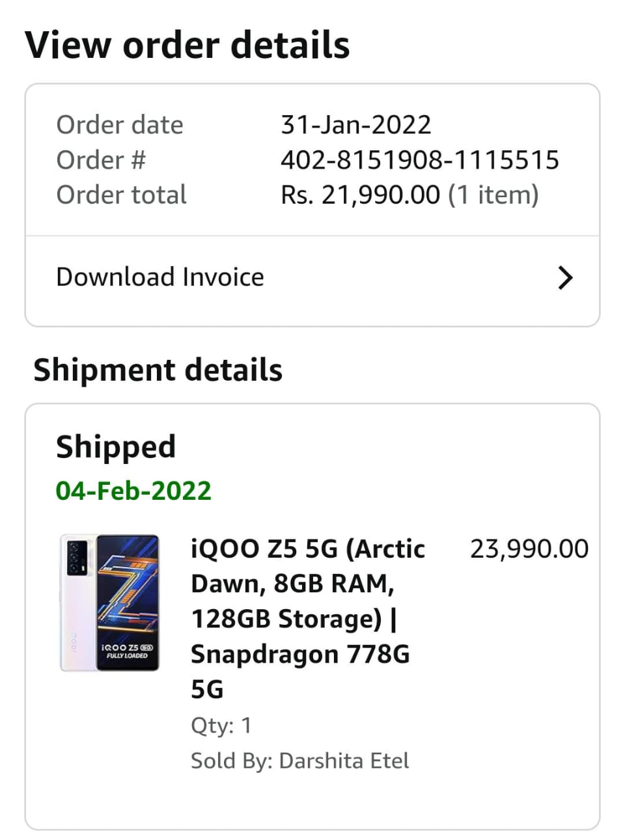Viewport: 625px width, 833px height.
Task: Tap the seller name Darshita Etel
Action: coord(344,761)
